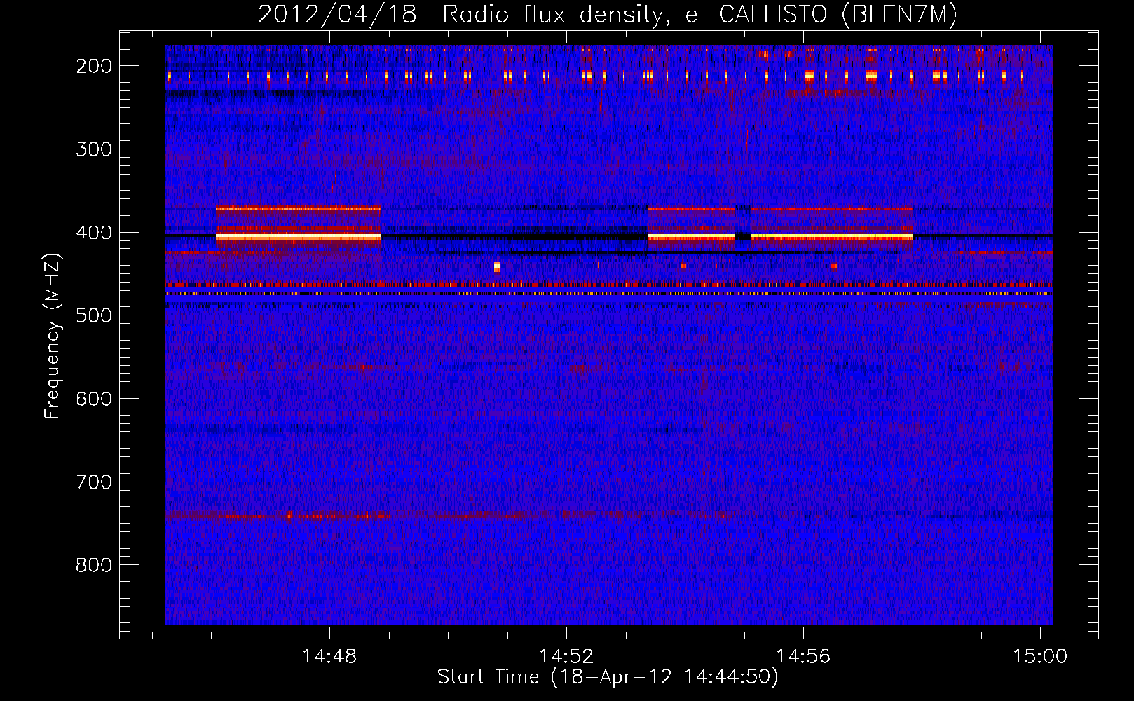Click the bright 400 MHz burst near 14:56
The width and height of the screenshot is (1134, 701).
[832, 238]
